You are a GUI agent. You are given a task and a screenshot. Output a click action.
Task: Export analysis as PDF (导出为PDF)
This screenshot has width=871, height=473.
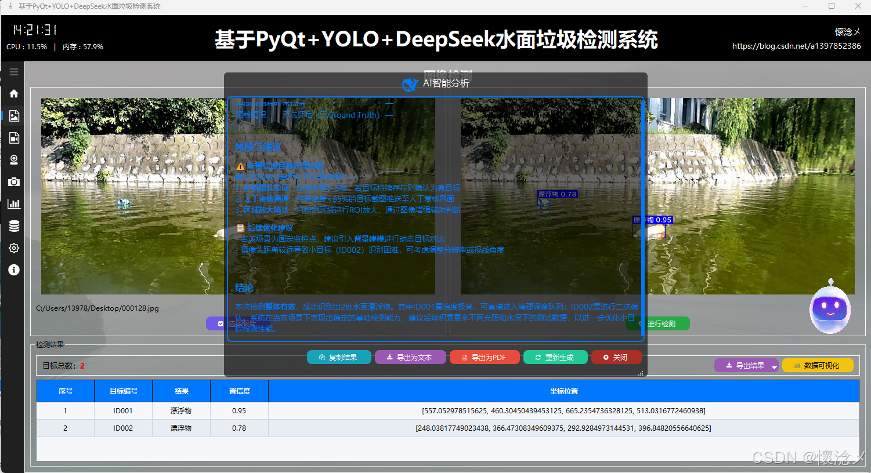click(x=485, y=357)
